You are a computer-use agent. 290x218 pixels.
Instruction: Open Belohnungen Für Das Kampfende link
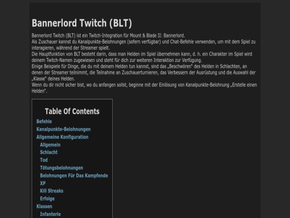[74, 175]
